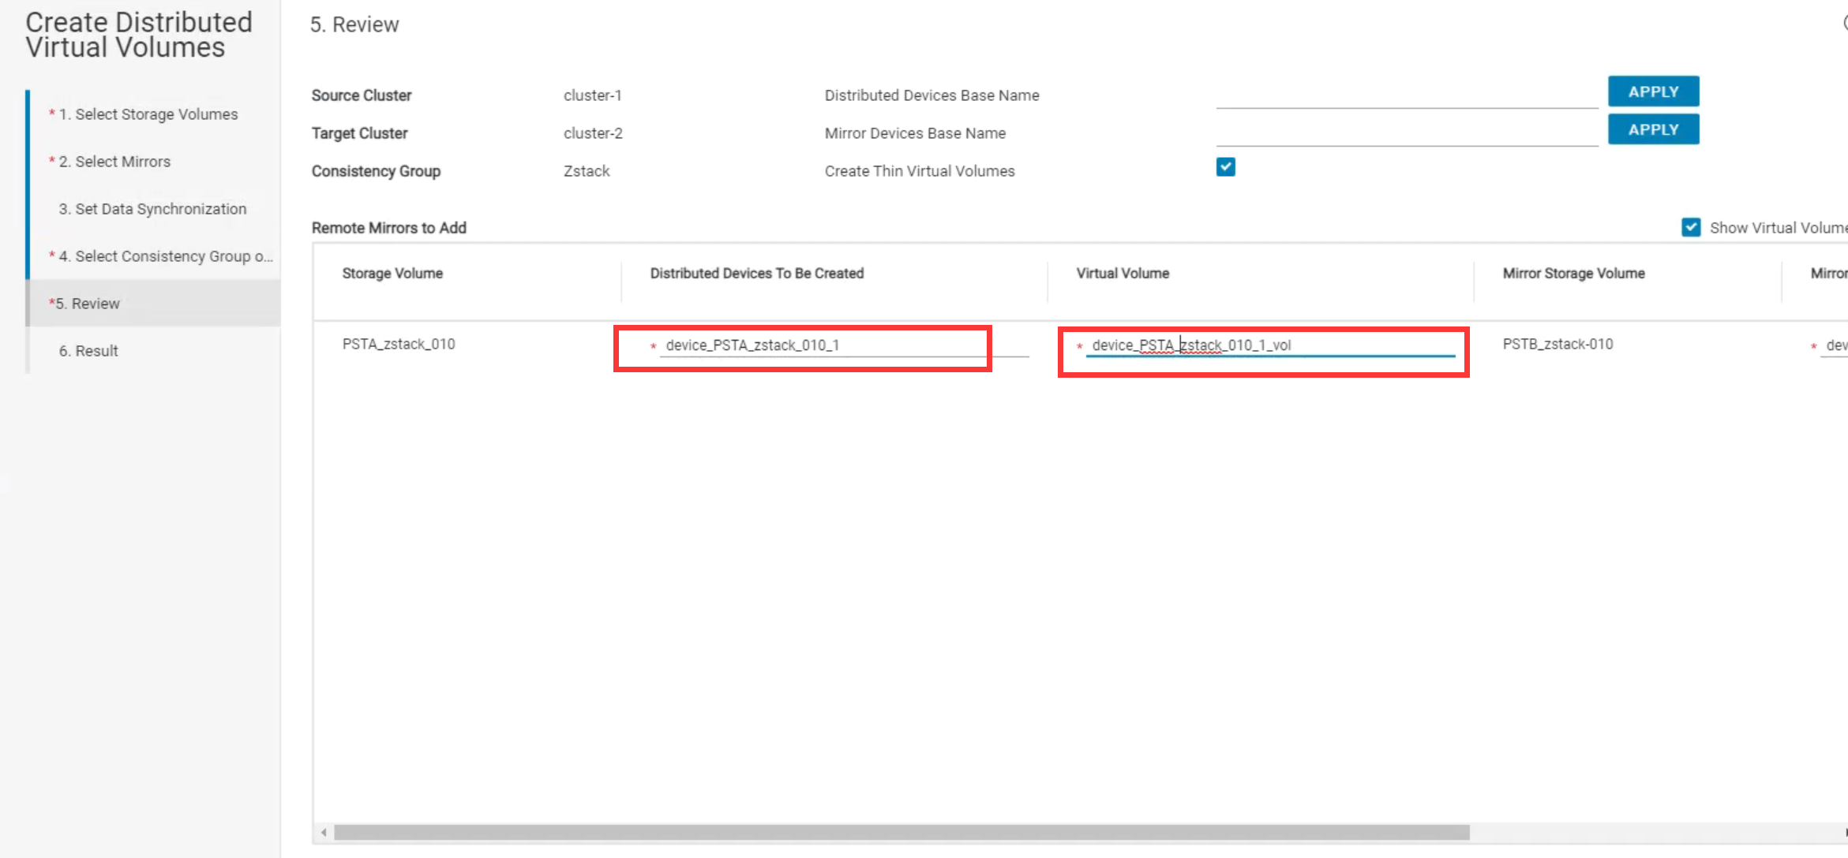
Task: Focus Mirror Devices Base Name field
Action: click(x=1406, y=133)
